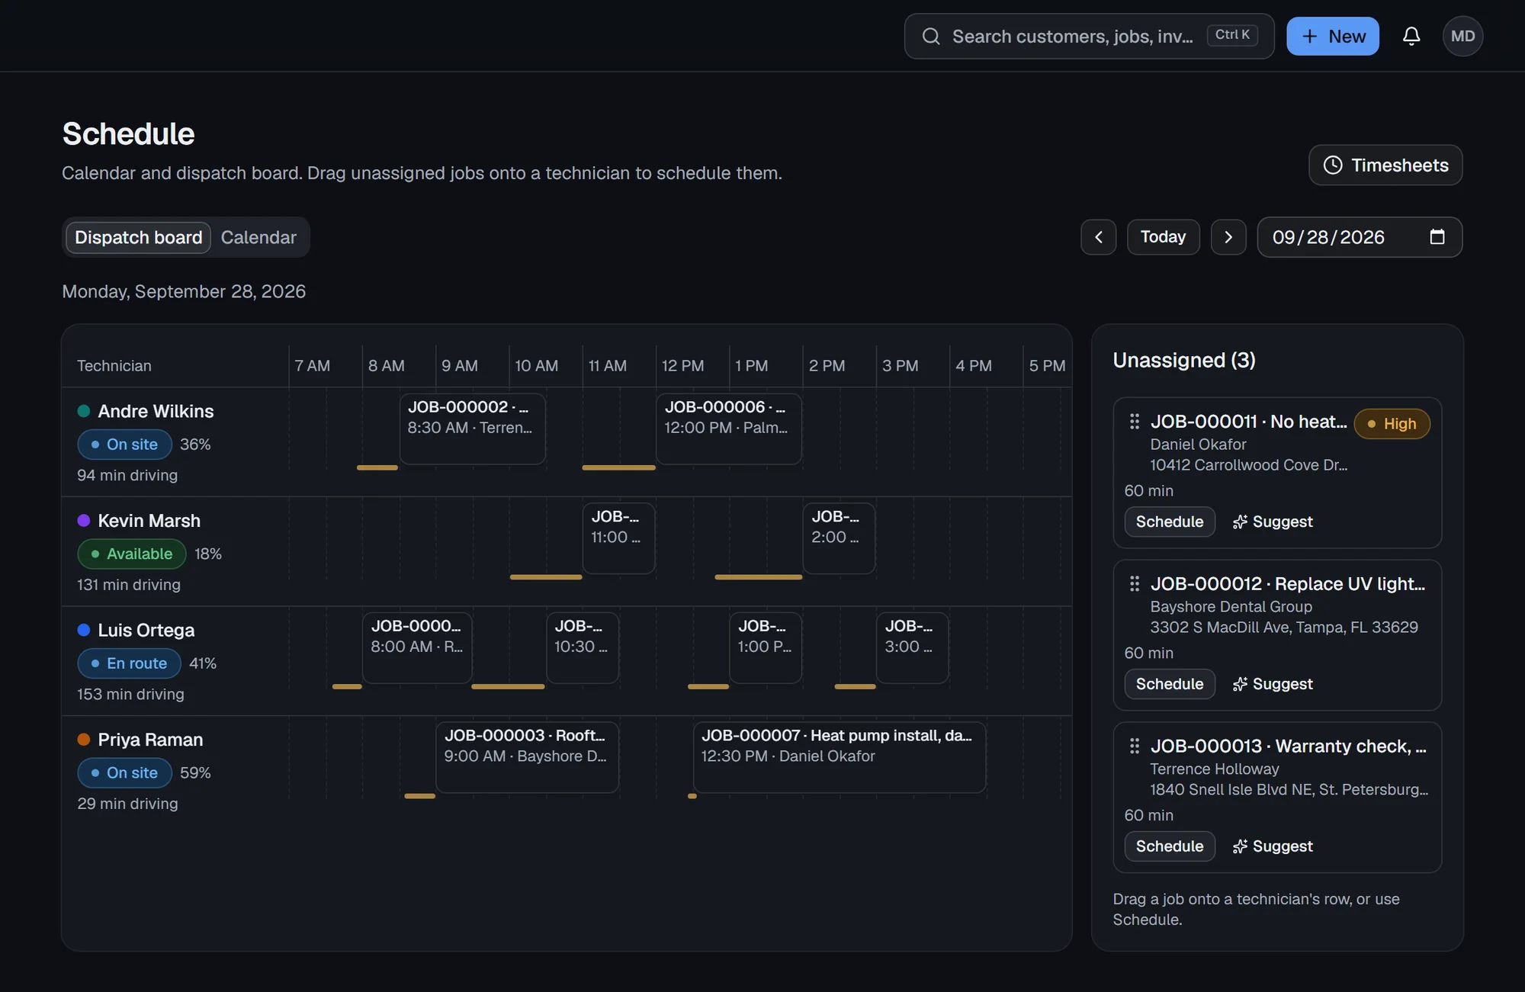The width and height of the screenshot is (1525, 992).
Task: Click Priya Raman's On site status badge
Action: (124, 772)
